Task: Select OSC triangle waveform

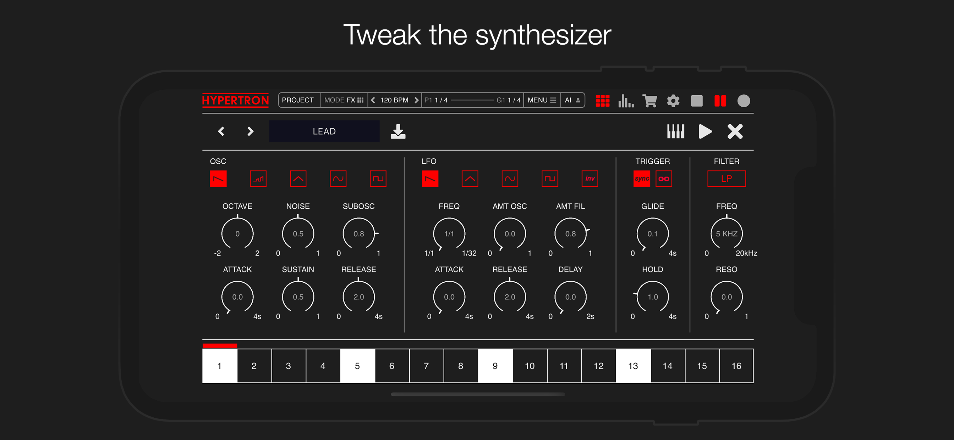Action: [298, 179]
